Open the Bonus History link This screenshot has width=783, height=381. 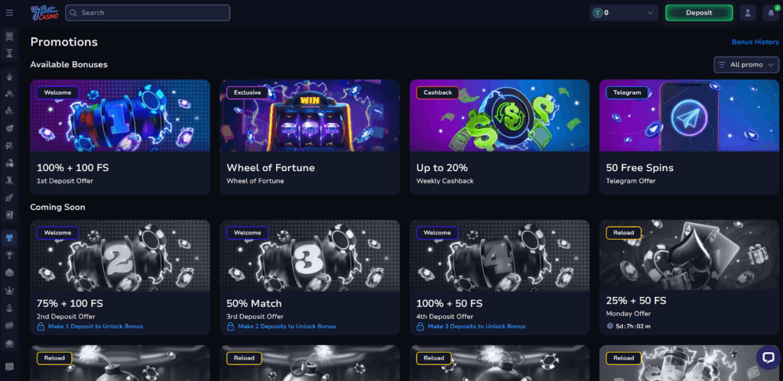click(755, 42)
